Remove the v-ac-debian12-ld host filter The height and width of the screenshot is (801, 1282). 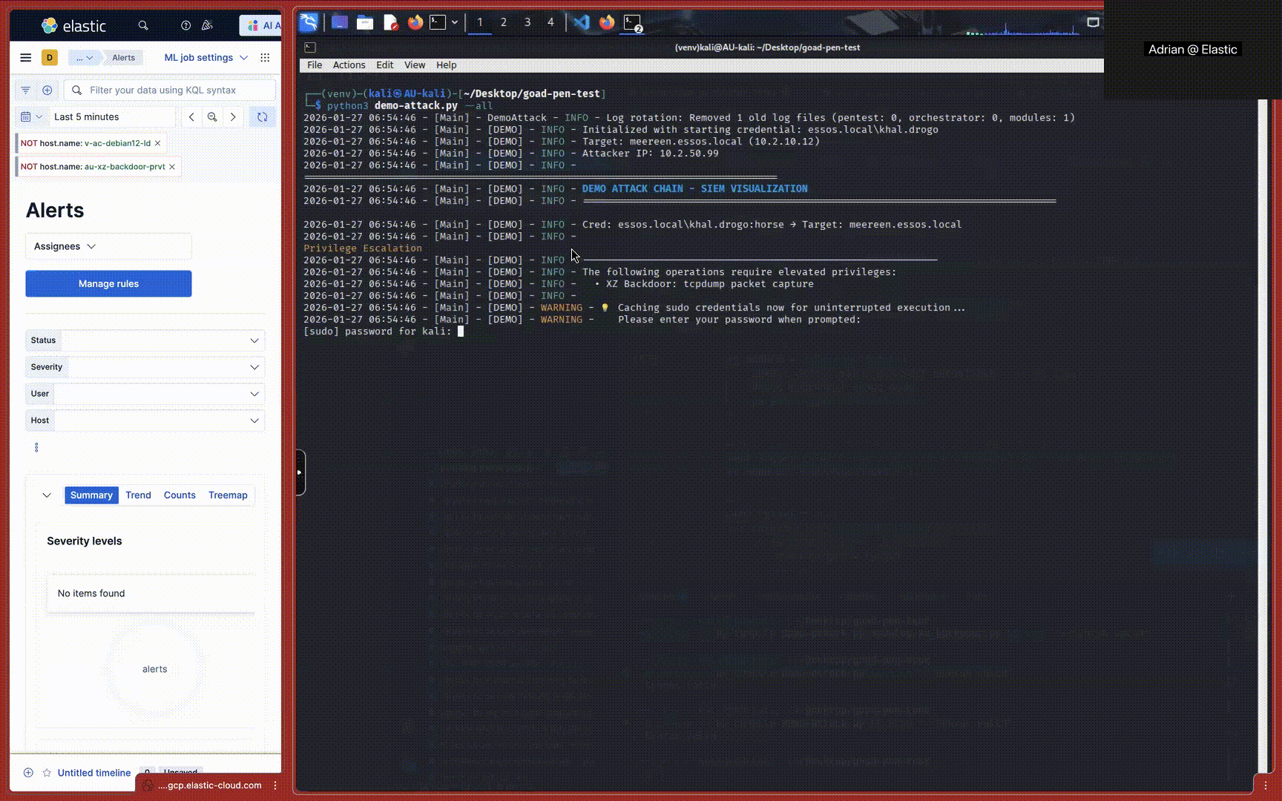[x=157, y=143]
